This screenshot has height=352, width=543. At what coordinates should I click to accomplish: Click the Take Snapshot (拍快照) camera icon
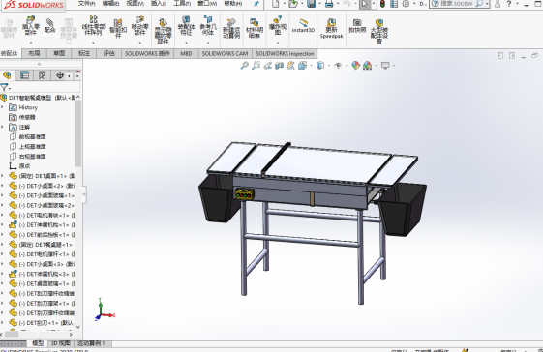[357, 23]
